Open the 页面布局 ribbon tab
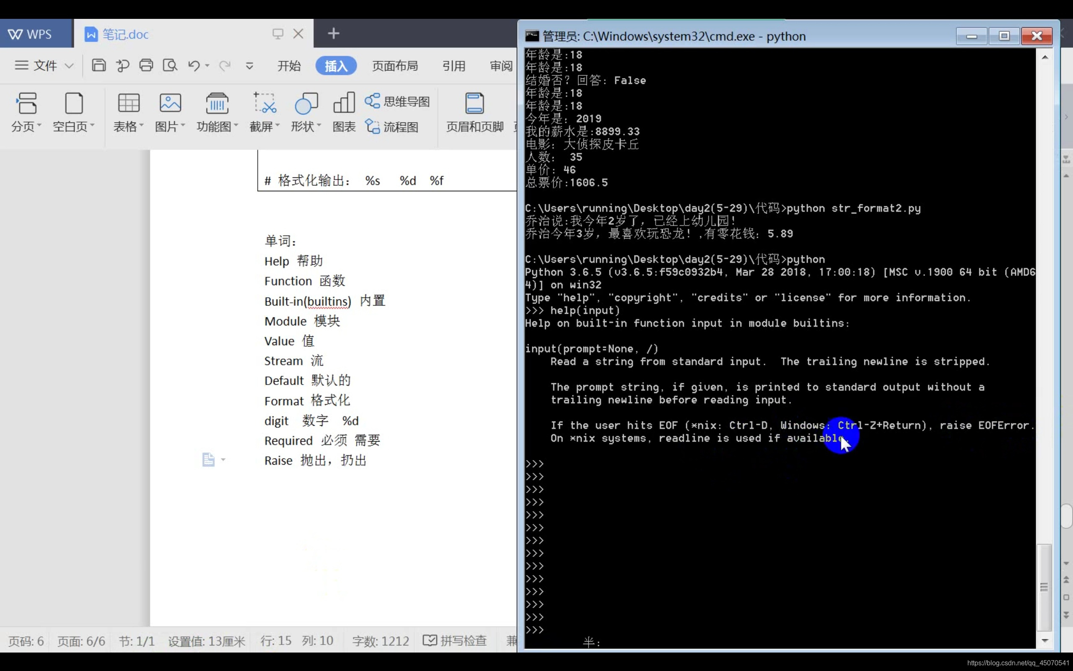 click(x=394, y=66)
